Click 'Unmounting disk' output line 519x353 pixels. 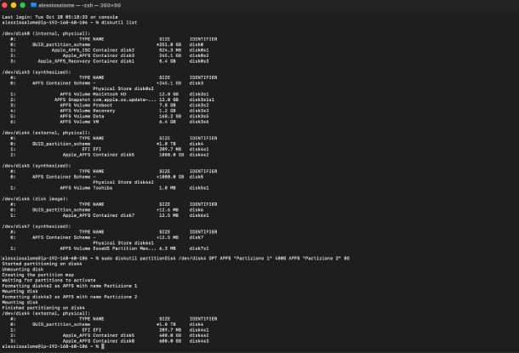(x=22, y=270)
